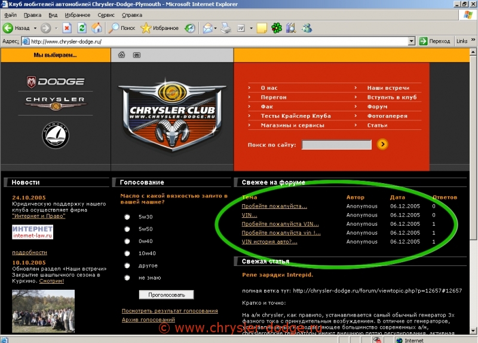Click the yellow note (Discuss) icon

point(262,28)
